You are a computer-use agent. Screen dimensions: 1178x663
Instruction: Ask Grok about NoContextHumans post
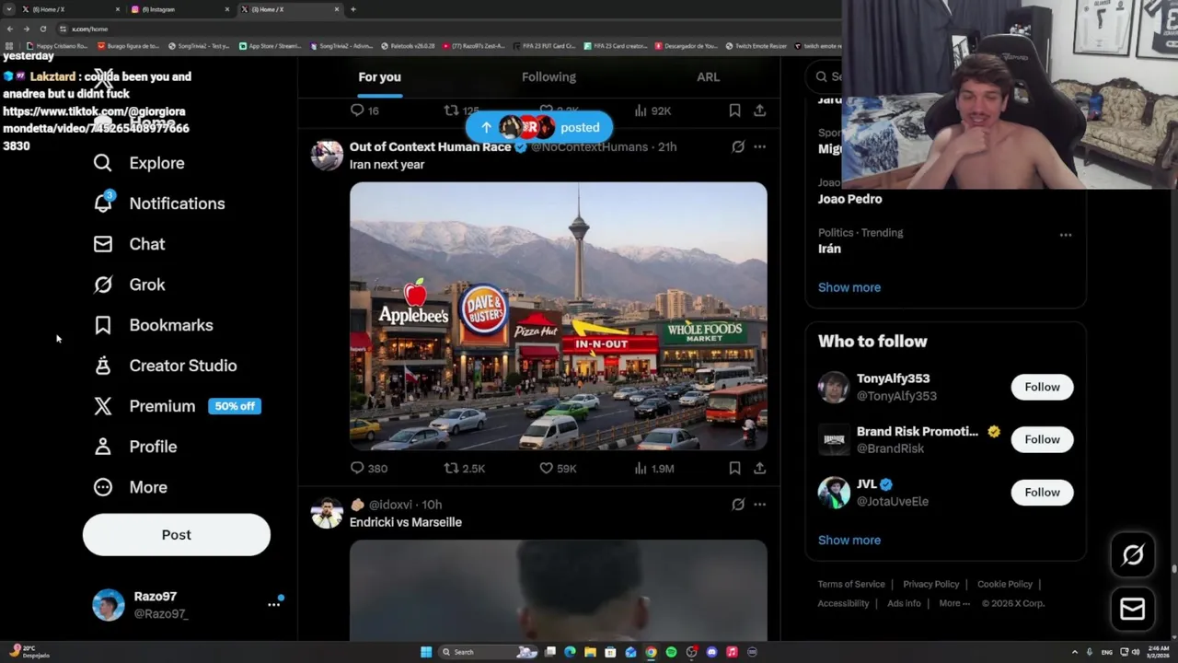(738, 146)
